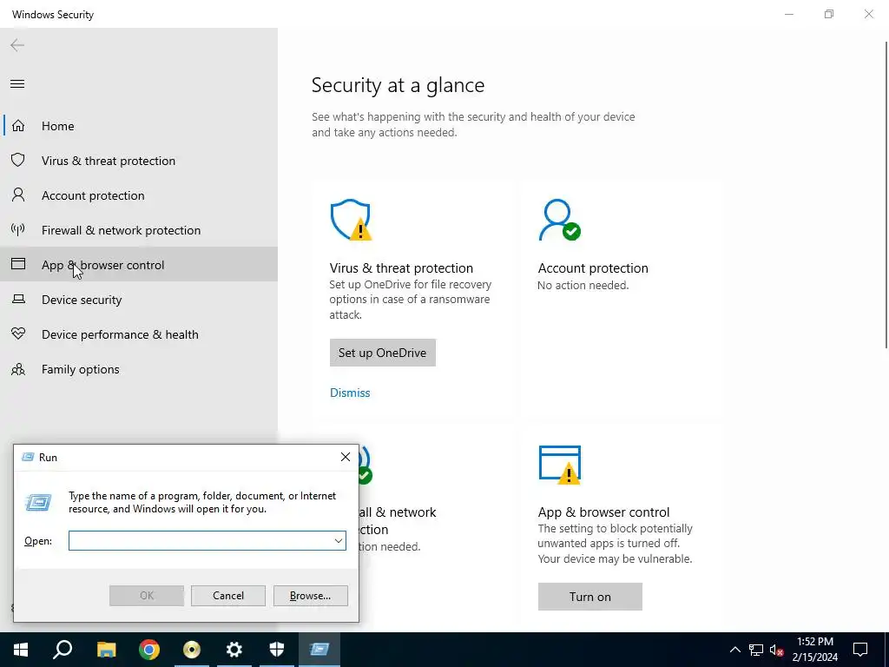Click the window icon for App & browser control

18,264
